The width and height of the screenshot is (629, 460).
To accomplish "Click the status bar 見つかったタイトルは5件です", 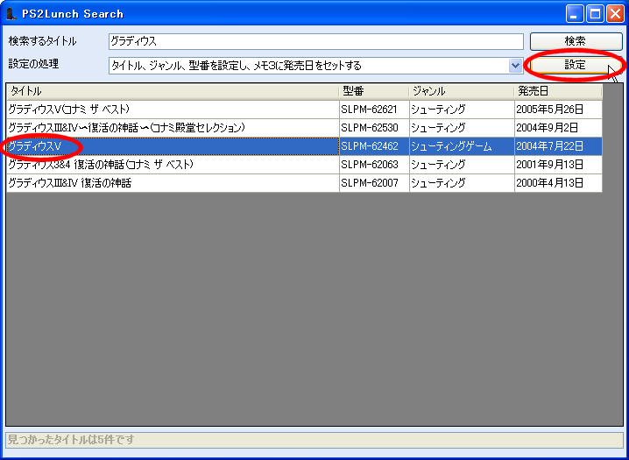I will 314,440.
